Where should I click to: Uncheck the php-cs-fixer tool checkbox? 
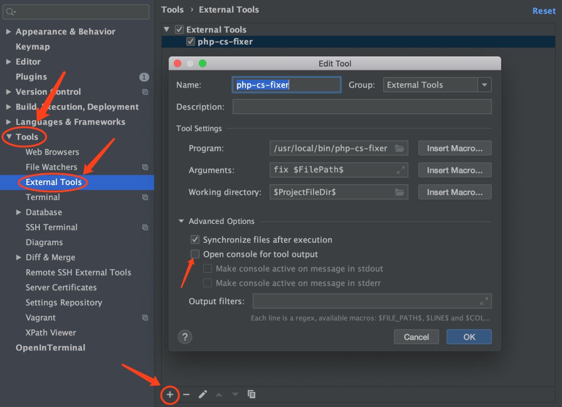point(191,42)
